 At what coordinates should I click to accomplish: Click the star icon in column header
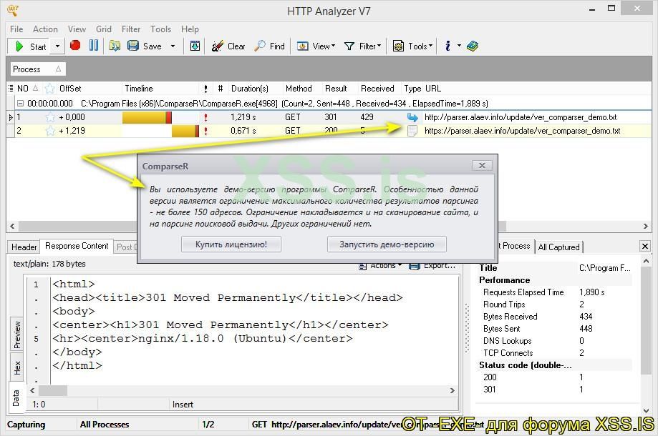(50, 89)
